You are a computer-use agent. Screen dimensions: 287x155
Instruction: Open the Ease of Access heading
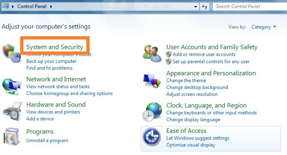[186, 131]
